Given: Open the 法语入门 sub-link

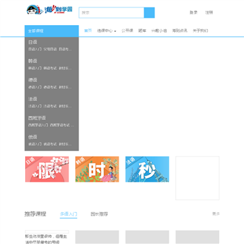Looking at the screenshot, I should [35, 106].
